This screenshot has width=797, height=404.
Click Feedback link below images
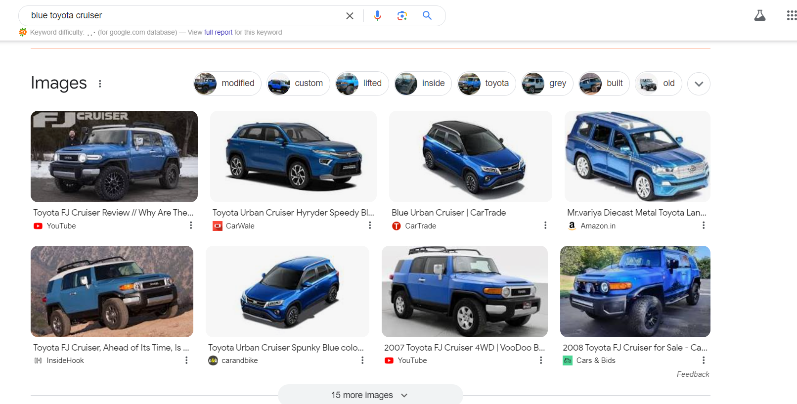click(693, 374)
